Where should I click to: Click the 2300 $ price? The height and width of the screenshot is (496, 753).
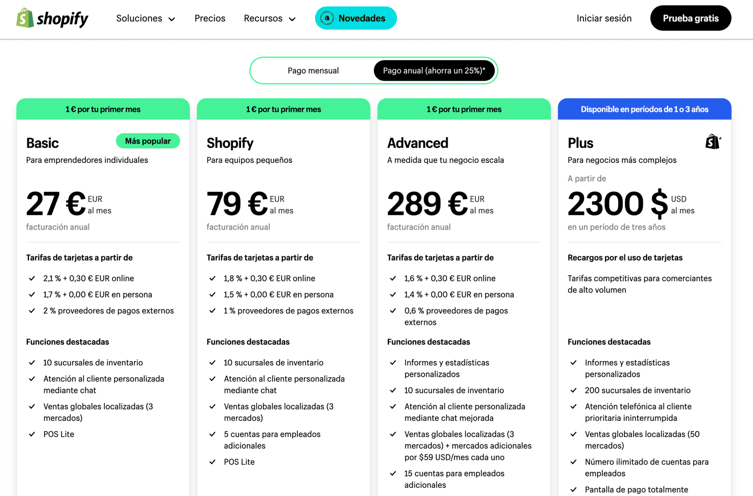pos(618,204)
